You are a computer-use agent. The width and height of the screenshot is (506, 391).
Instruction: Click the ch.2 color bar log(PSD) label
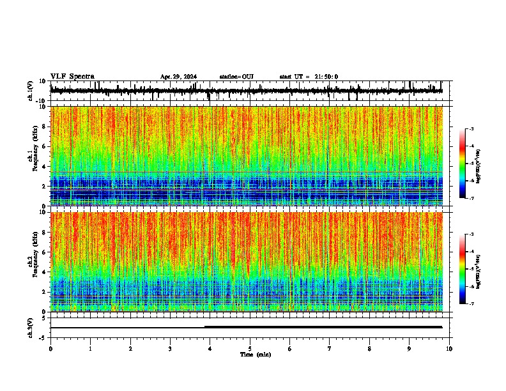(x=478, y=272)
